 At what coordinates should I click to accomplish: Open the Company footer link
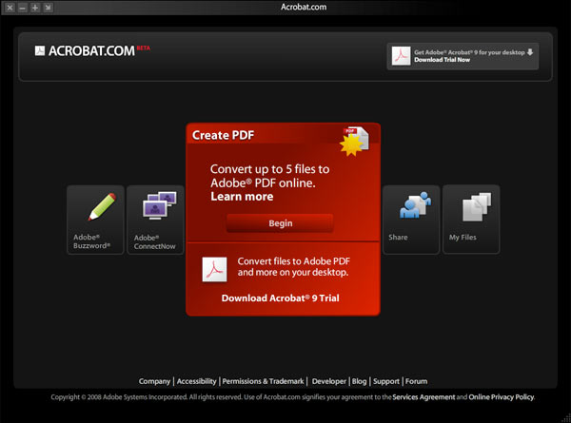[154, 381]
